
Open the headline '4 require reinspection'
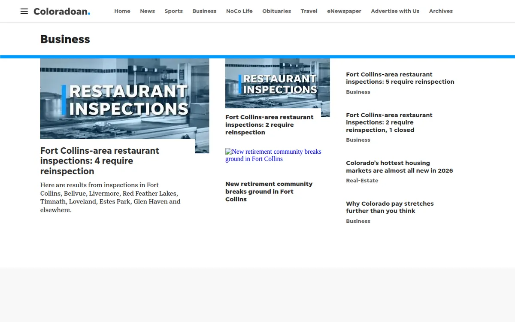tap(100, 161)
